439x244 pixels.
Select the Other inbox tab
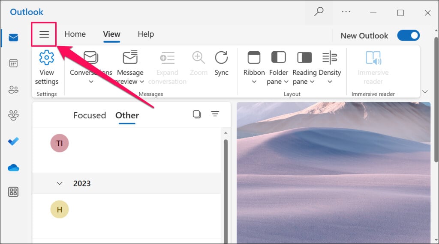coord(127,115)
